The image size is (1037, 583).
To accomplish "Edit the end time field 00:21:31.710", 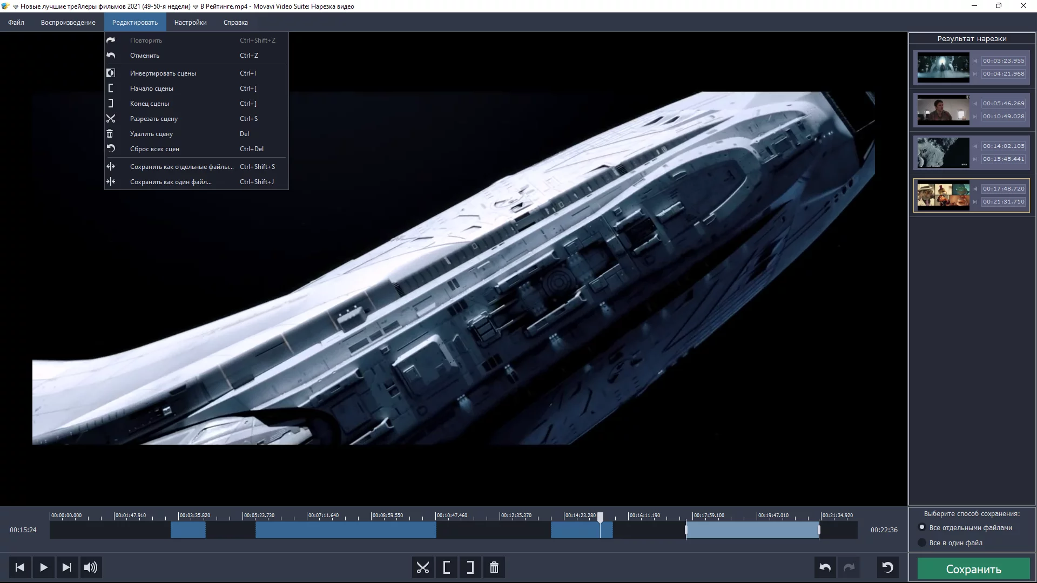I will 1004,202.
